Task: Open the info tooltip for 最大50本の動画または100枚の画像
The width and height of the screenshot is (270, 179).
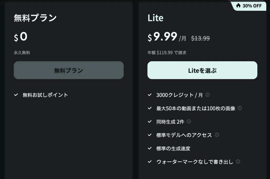Action: click(x=240, y=108)
